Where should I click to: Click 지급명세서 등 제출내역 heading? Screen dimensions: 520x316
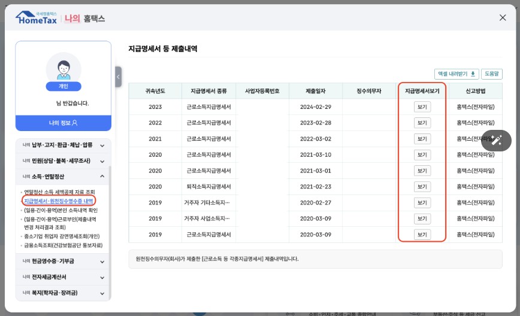click(x=163, y=48)
